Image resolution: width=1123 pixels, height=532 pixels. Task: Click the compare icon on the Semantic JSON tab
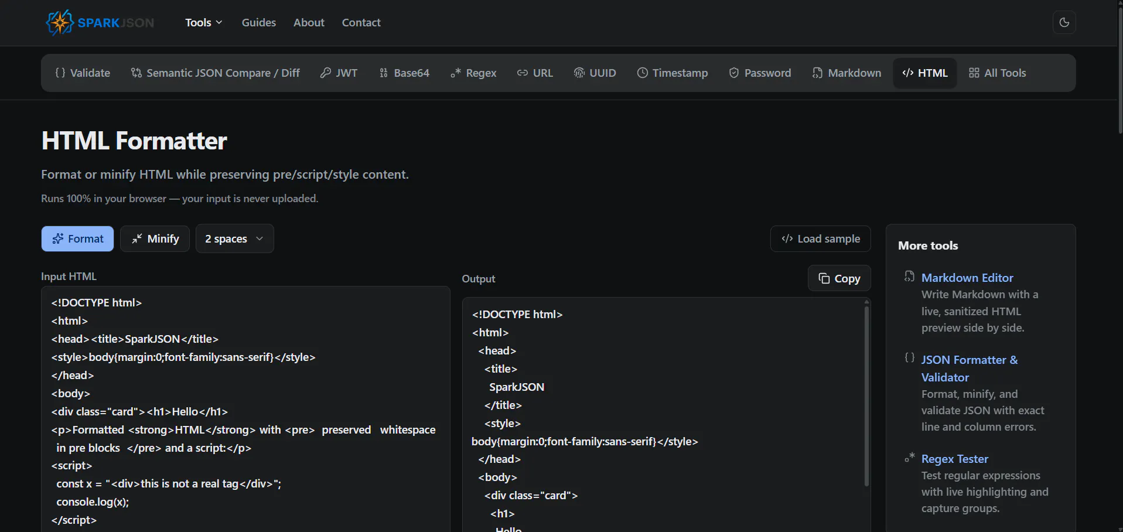[x=136, y=73]
